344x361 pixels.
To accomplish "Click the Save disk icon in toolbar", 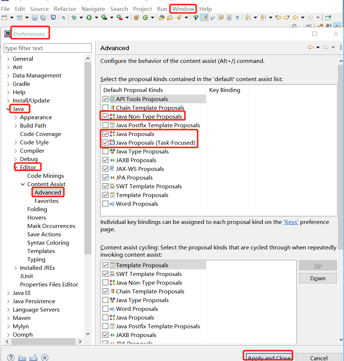I will 35,17.
